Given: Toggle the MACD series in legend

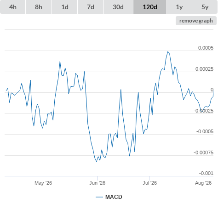Looking at the screenshot, I should 114,197.
